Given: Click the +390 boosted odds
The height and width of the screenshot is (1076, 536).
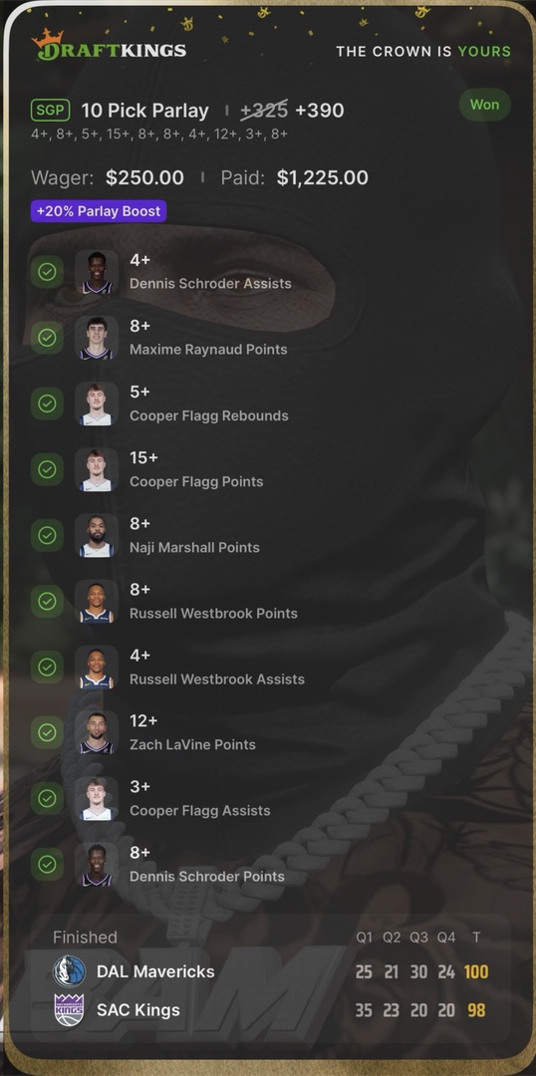Looking at the screenshot, I should point(320,111).
